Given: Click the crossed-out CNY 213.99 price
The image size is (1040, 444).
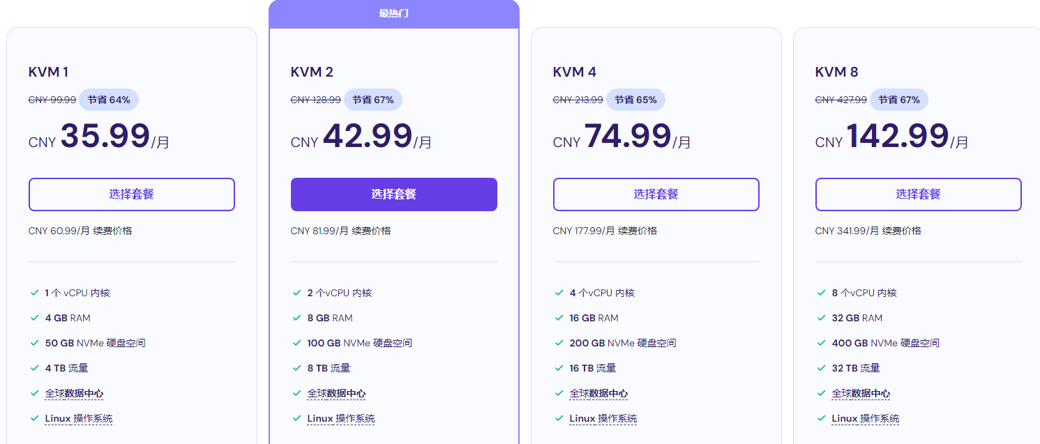Looking at the screenshot, I should pyautogui.click(x=578, y=100).
